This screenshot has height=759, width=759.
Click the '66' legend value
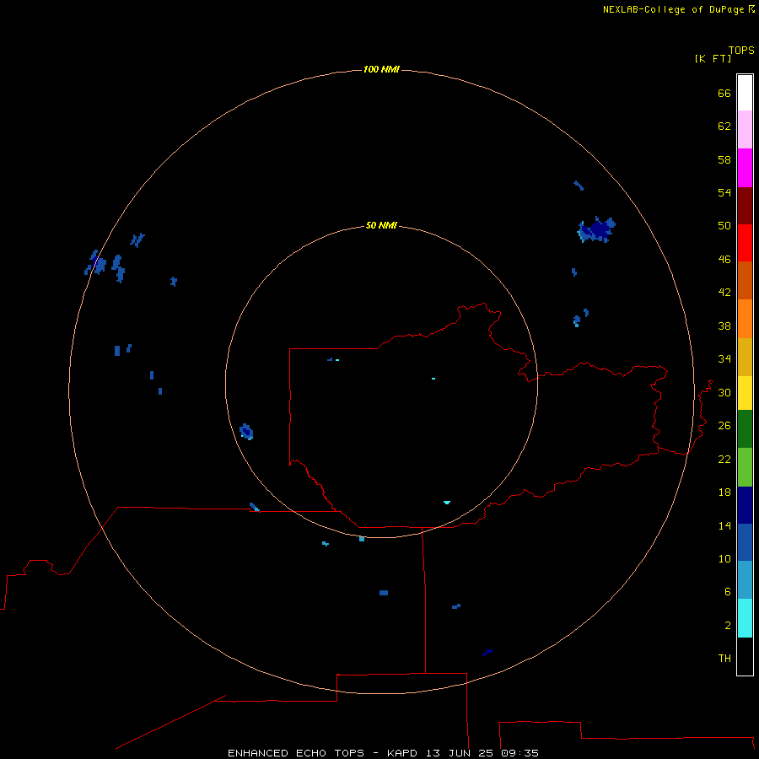724,94
